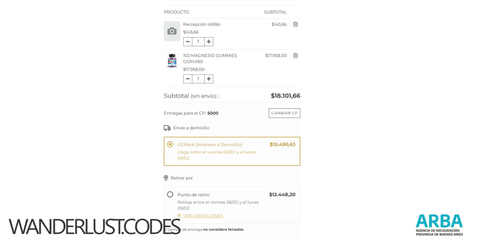Click the location pin next to Retirar por

tap(166, 178)
